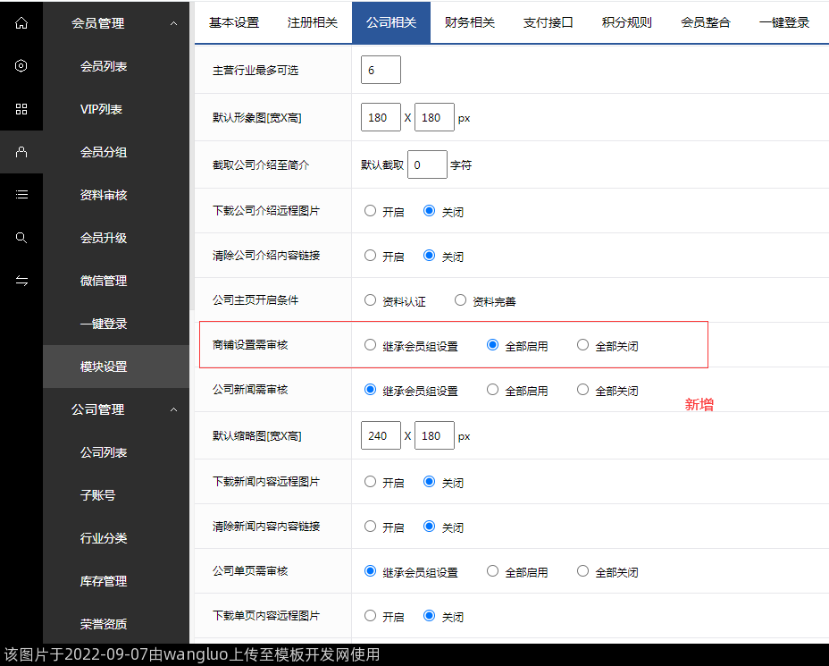Click the home icon in left strip
Image resolution: width=829 pixels, height=666 pixels.
pyautogui.click(x=21, y=23)
